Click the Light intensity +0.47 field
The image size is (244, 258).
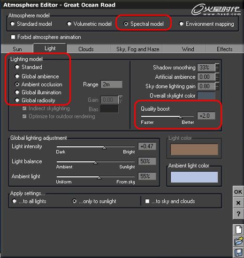(147, 146)
